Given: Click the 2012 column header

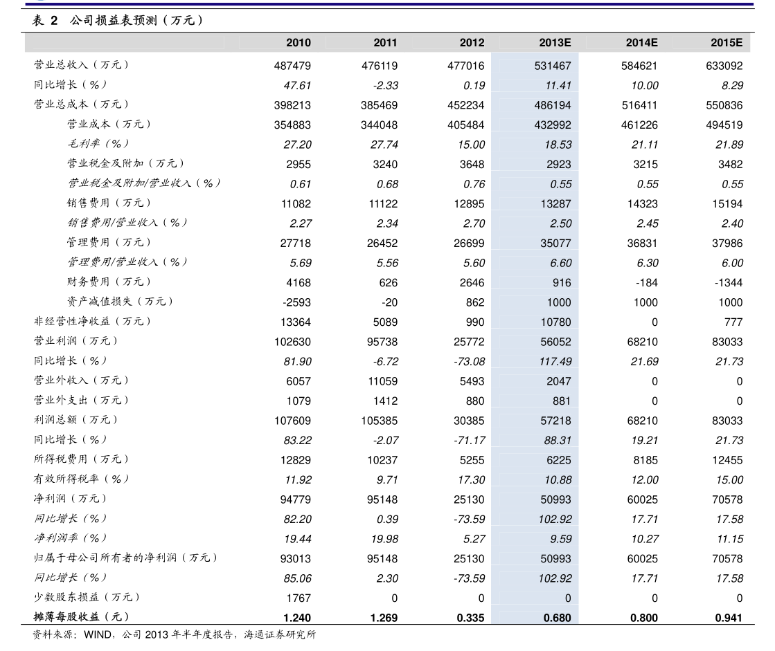Looking at the screenshot, I should [x=472, y=43].
